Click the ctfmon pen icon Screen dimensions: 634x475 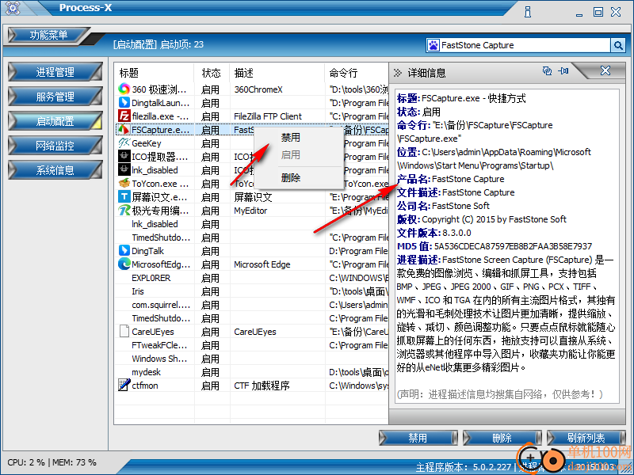124,385
